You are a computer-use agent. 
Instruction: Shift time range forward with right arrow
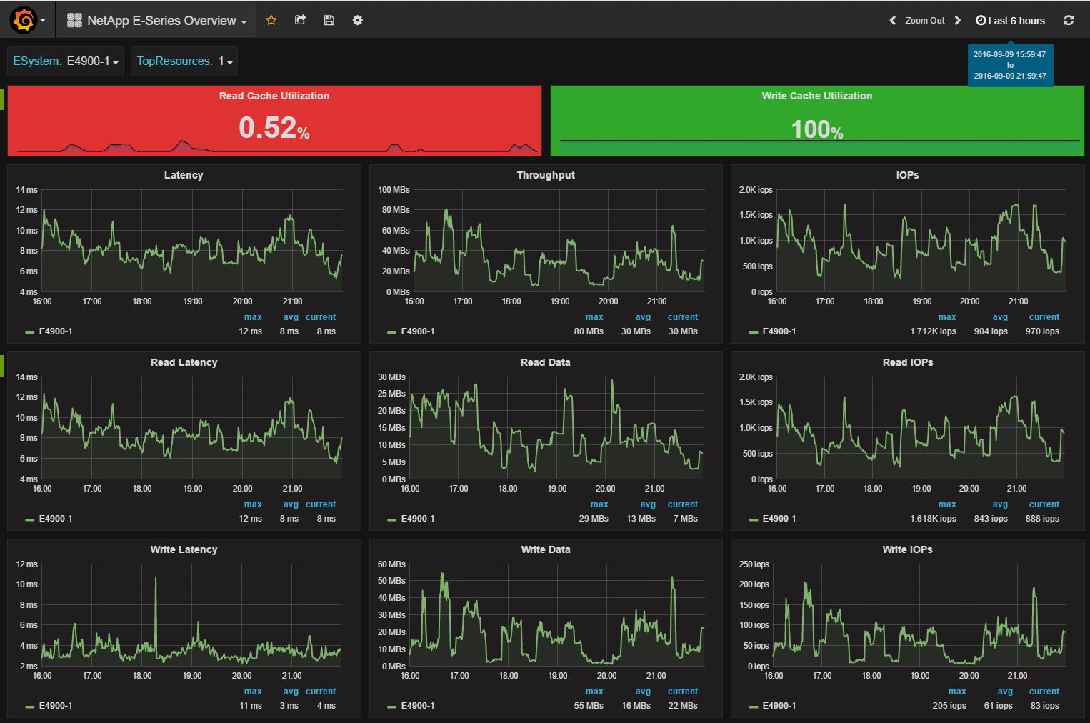click(958, 21)
